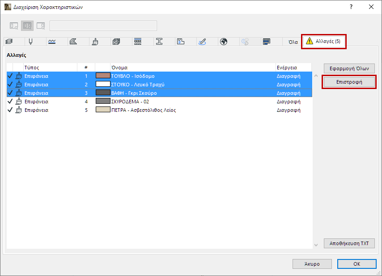Open the Zone Categories tab icon

click(181, 42)
